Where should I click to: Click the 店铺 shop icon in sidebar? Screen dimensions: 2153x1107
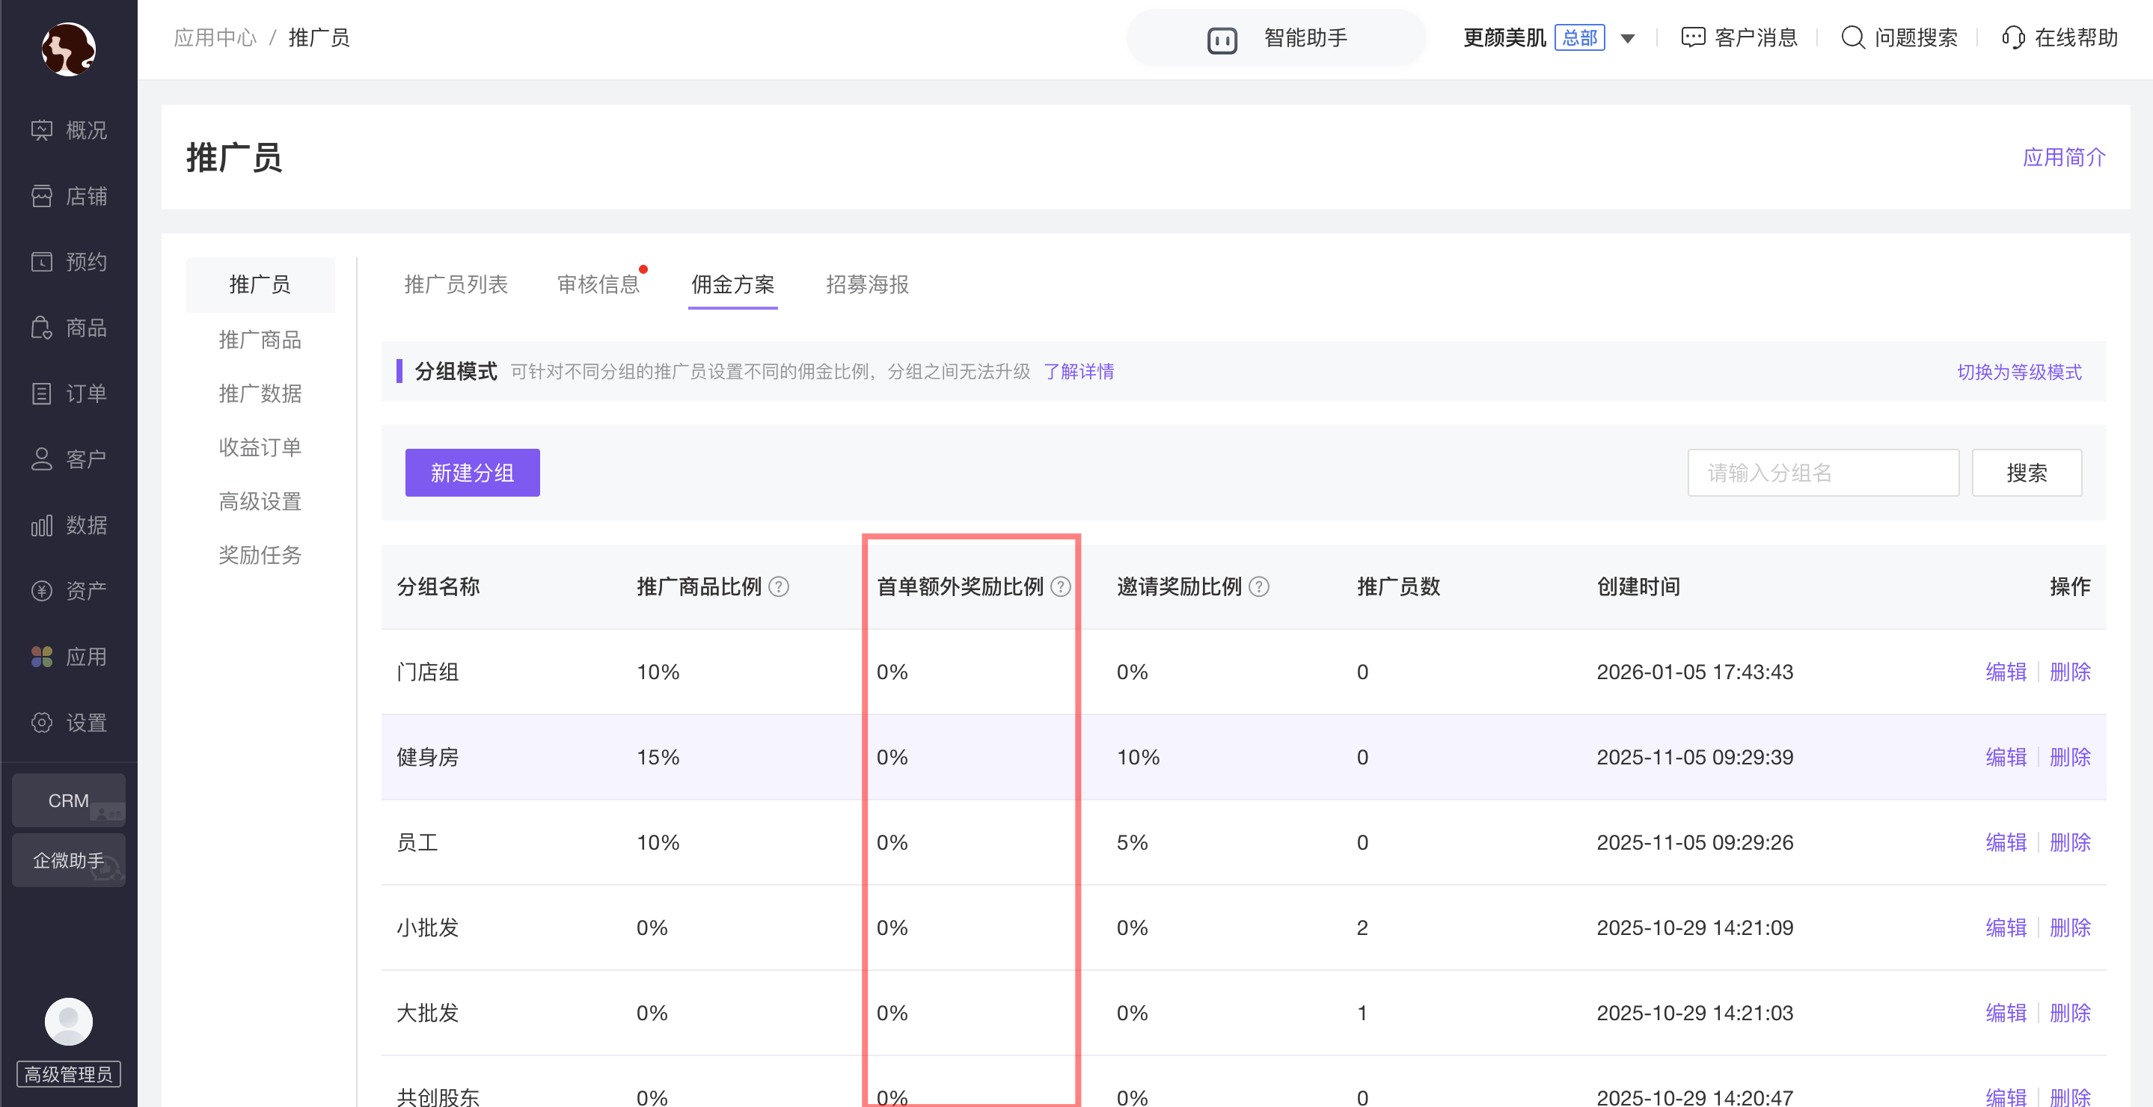pyautogui.click(x=42, y=196)
